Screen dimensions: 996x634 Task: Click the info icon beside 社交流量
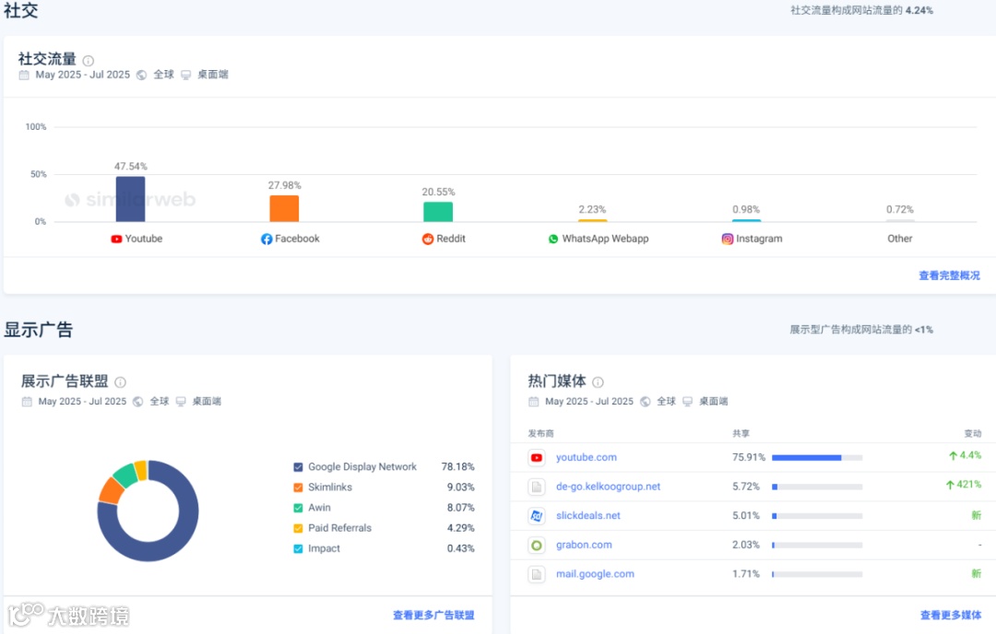[x=89, y=61]
